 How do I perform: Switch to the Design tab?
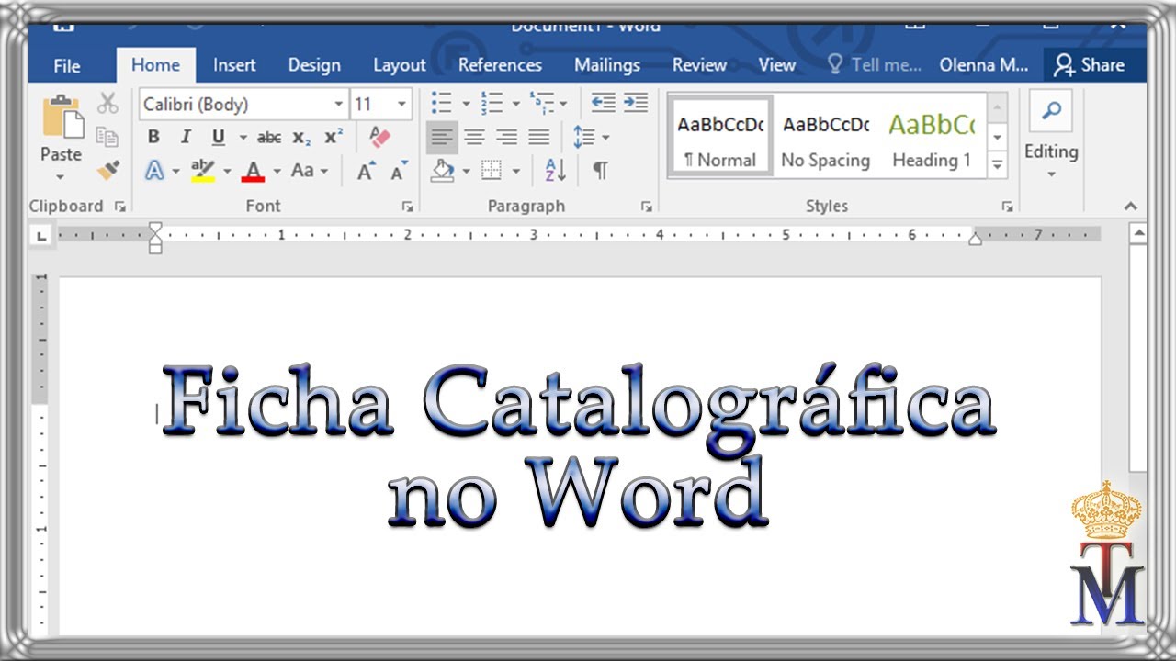coord(314,65)
